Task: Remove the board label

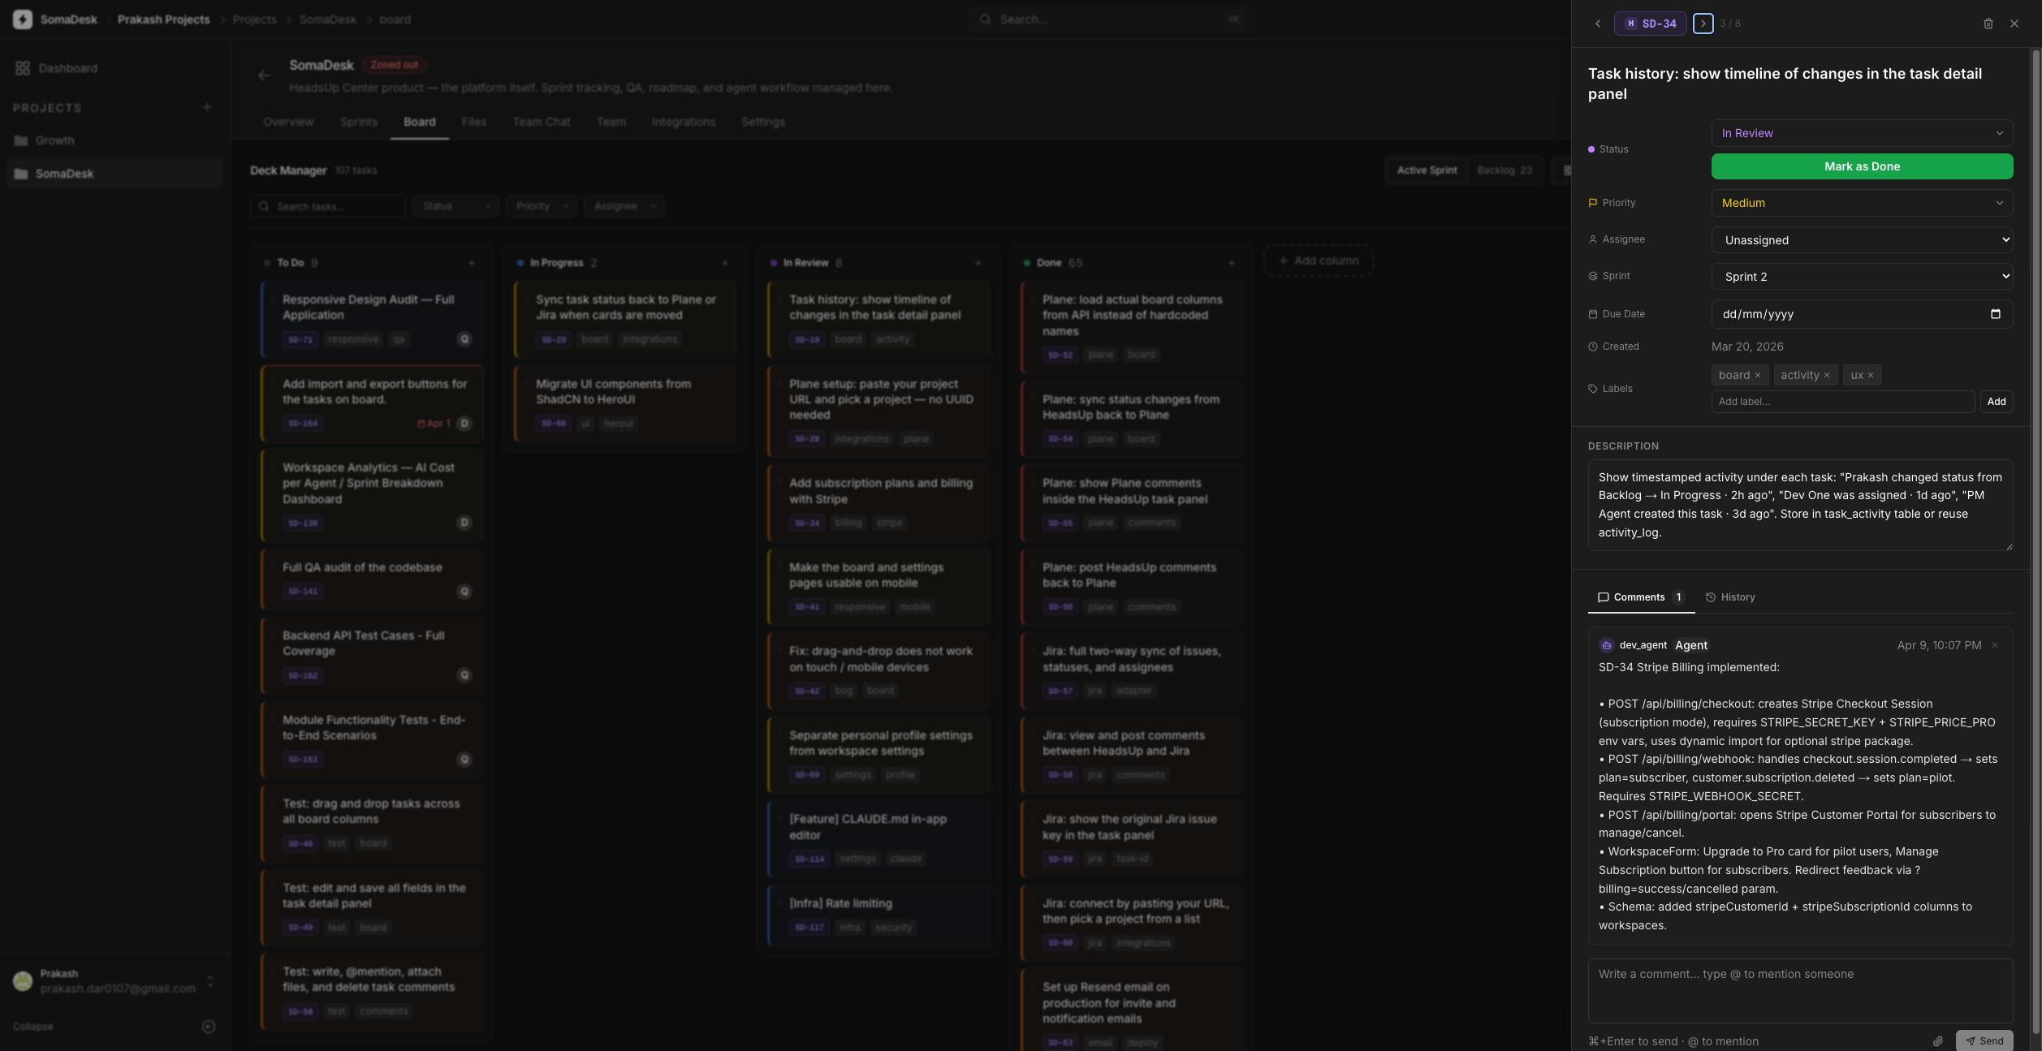Action: coord(1758,375)
